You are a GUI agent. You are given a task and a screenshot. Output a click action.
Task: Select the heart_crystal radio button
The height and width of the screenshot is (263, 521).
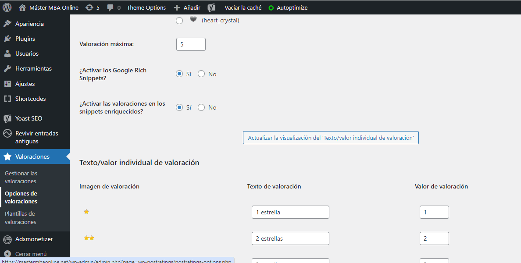[x=179, y=21]
